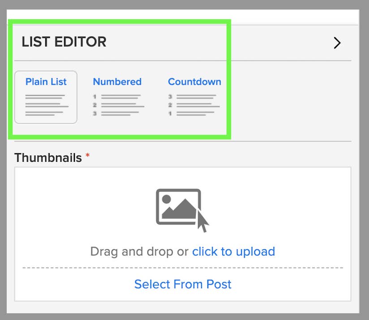
Task: Open the 'click to upload' link
Action: click(233, 251)
